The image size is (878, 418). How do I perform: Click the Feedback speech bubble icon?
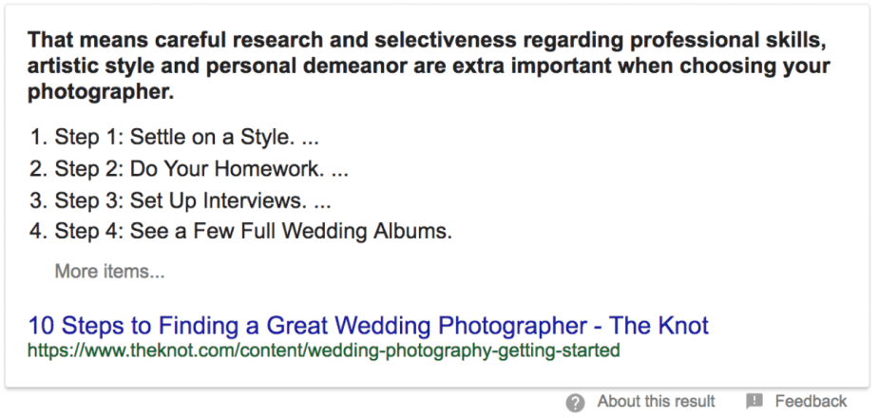tap(754, 401)
